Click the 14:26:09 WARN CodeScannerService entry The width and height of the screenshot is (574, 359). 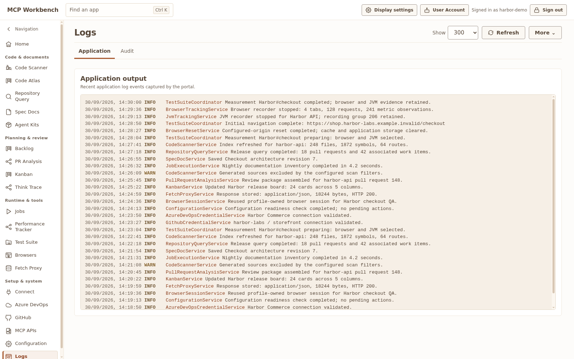pyautogui.click(x=234, y=173)
